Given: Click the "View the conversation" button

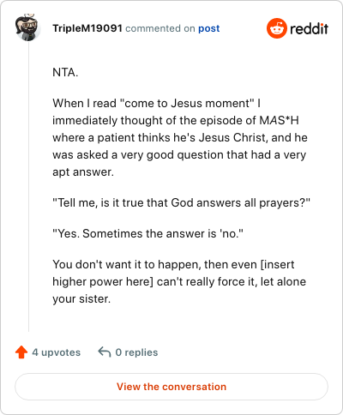Looking at the screenshot, I should click(x=171, y=387).
